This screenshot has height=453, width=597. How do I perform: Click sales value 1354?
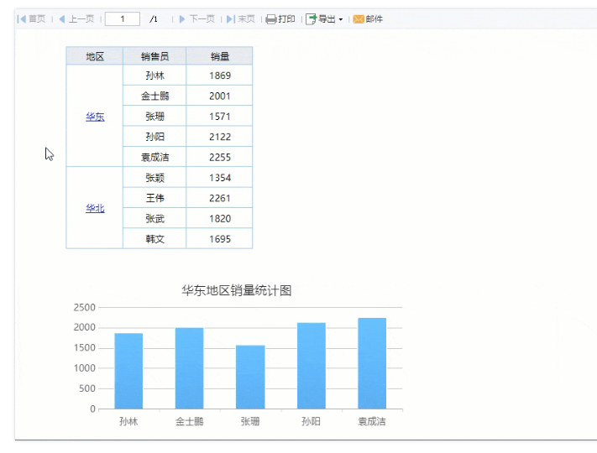(x=220, y=178)
